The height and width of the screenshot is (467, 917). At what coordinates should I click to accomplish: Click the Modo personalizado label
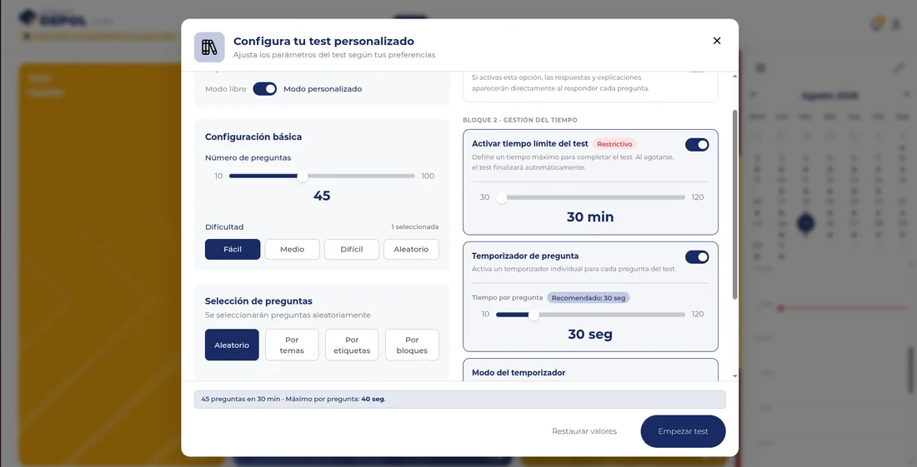pyautogui.click(x=323, y=89)
